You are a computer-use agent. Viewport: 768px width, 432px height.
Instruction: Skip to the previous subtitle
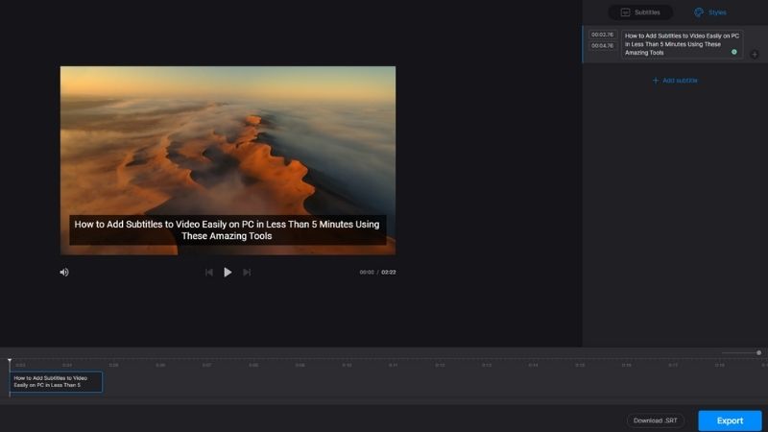[x=209, y=273]
